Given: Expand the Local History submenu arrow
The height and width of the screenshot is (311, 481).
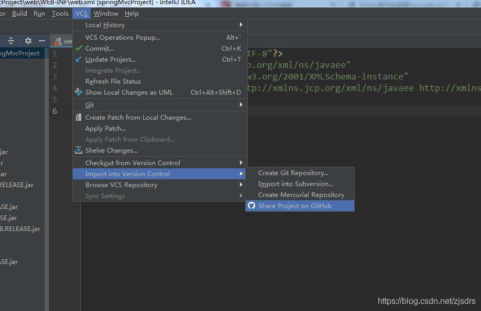Looking at the screenshot, I should (x=241, y=25).
